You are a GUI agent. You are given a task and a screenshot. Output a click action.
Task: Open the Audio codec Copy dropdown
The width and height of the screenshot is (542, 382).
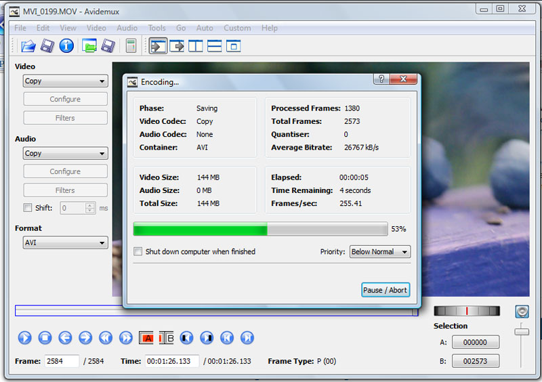(65, 153)
